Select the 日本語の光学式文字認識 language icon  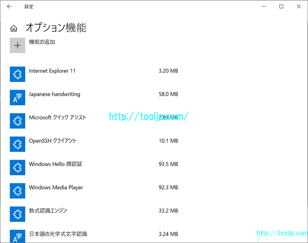17,236
